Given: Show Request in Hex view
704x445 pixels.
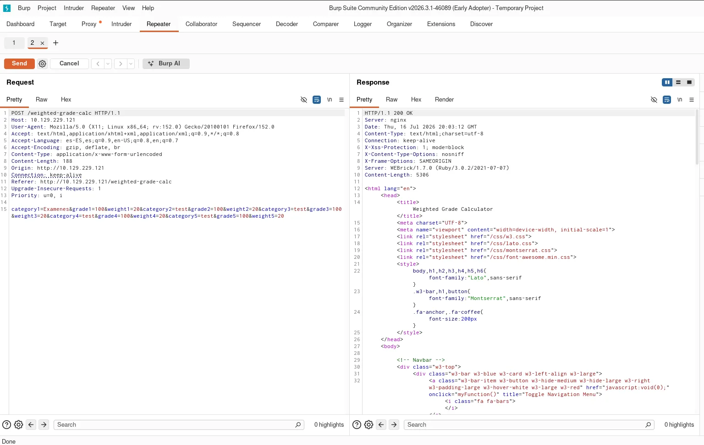Looking at the screenshot, I should click(66, 100).
